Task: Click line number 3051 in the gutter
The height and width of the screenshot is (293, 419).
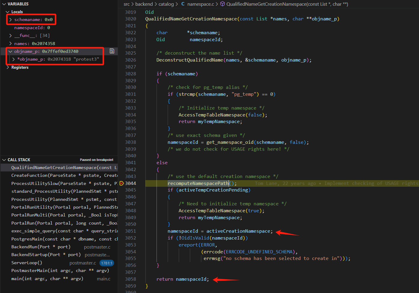Action: pyautogui.click(x=130, y=231)
